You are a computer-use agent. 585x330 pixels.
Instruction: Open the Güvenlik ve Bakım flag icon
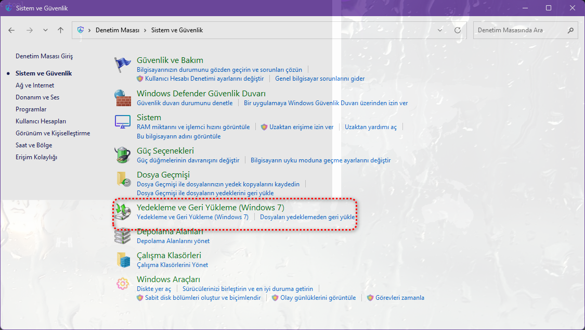click(x=122, y=65)
